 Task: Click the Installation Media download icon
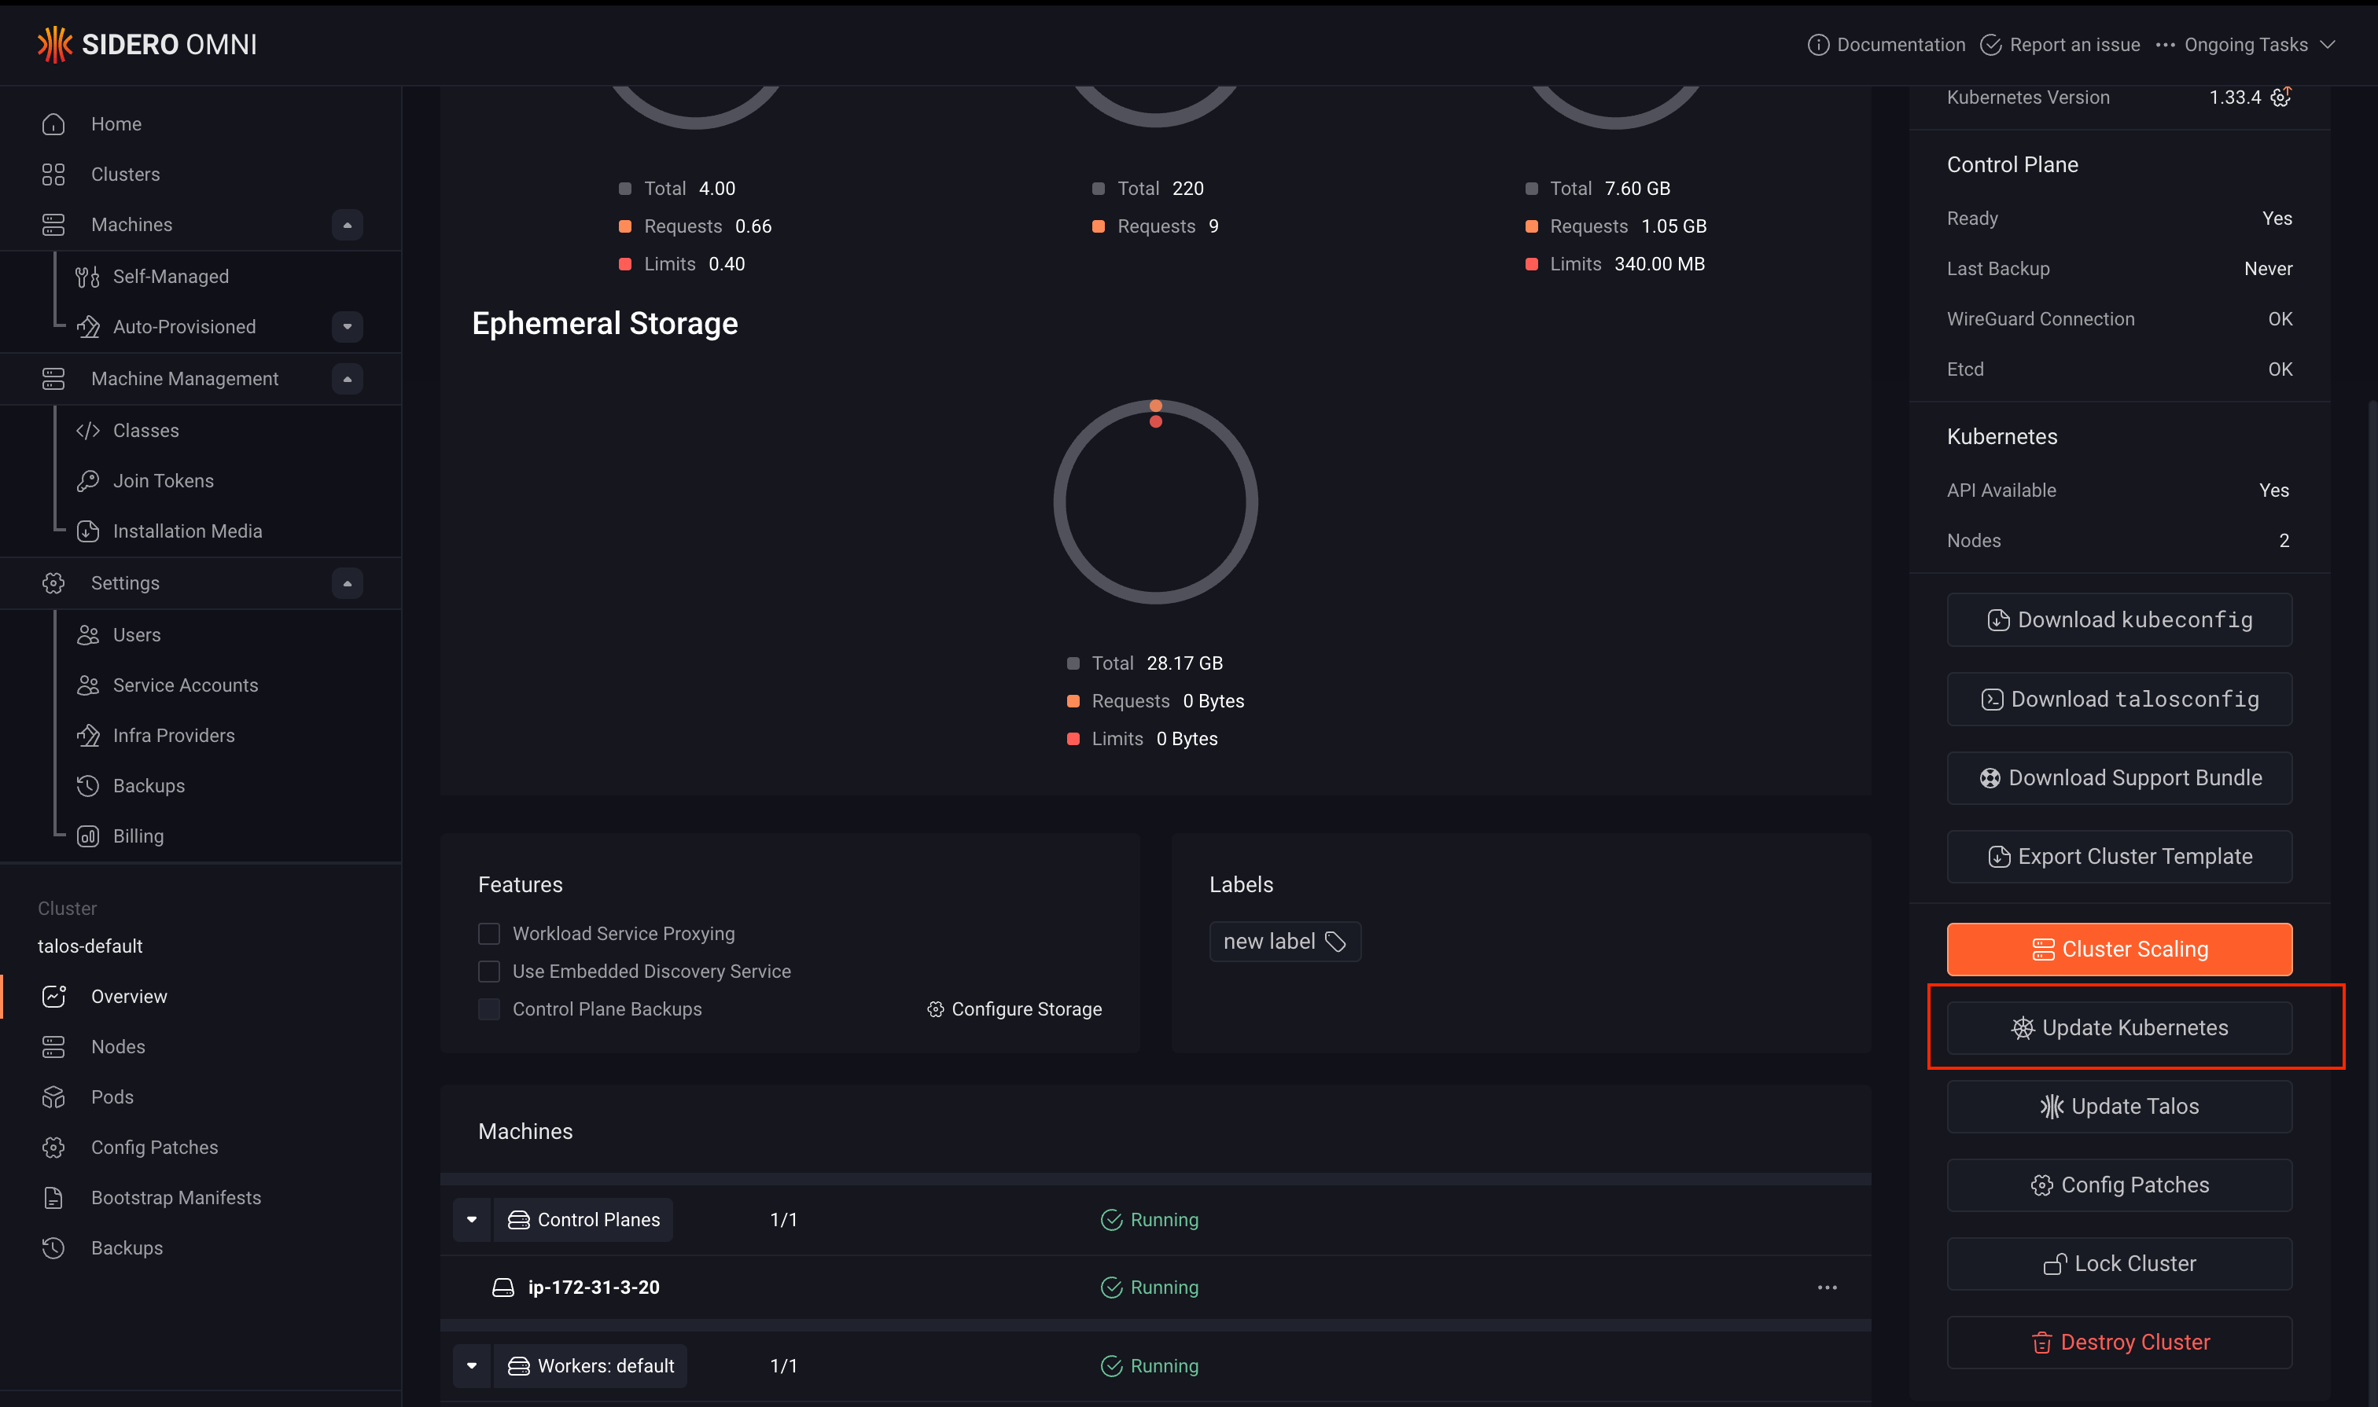(88, 531)
